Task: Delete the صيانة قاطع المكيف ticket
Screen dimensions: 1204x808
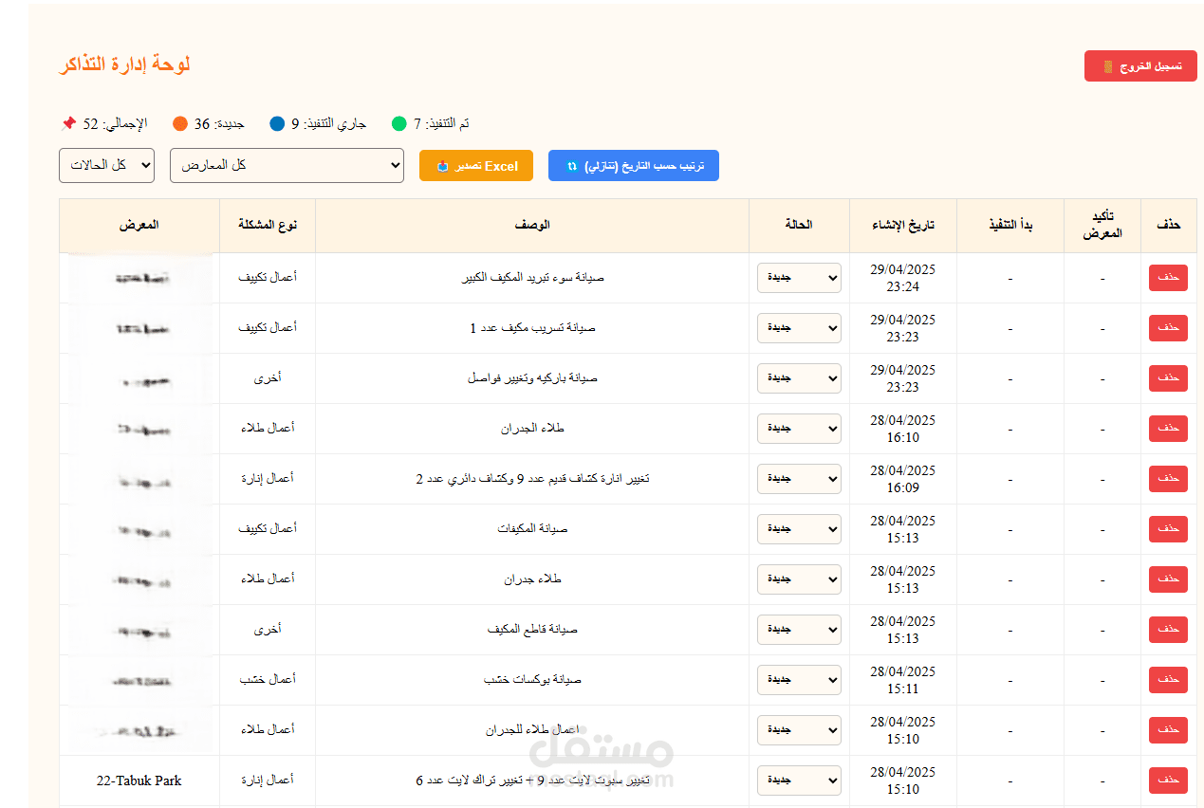Action: pos(1168,630)
